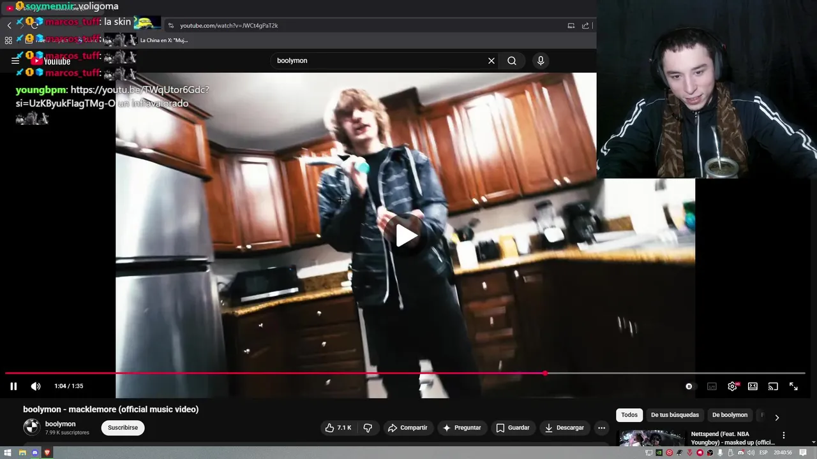817x459 pixels.
Task: Like the video with 7.1 K
Action: pyautogui.click(x=338, y=428)
